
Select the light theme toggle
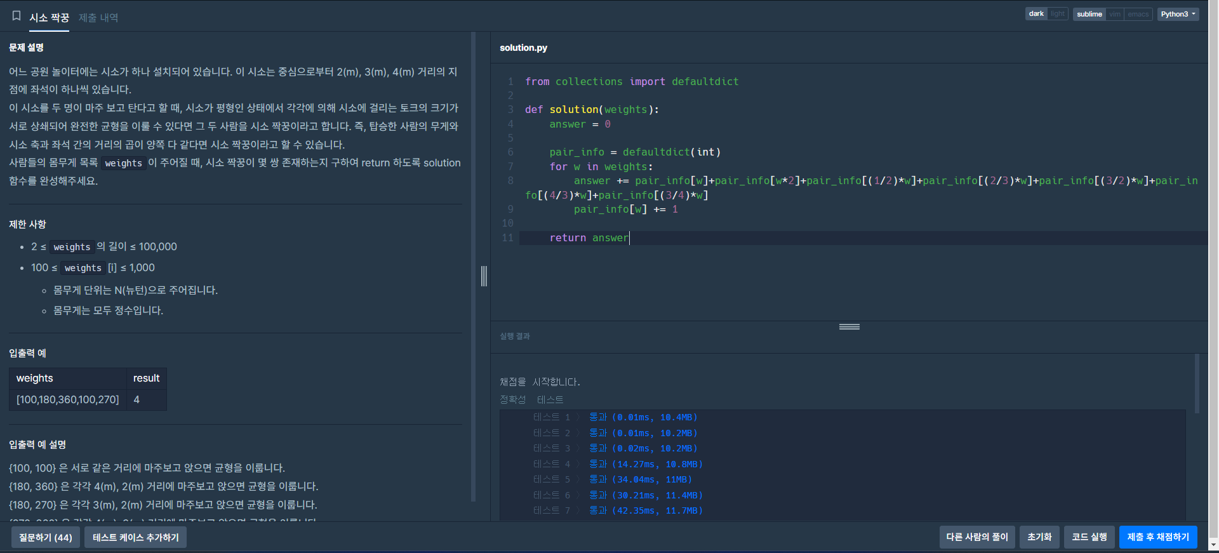1057,14
